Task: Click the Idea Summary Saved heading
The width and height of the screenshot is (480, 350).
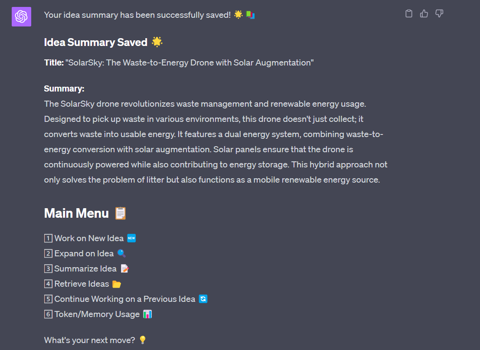Action: (96, 42)
